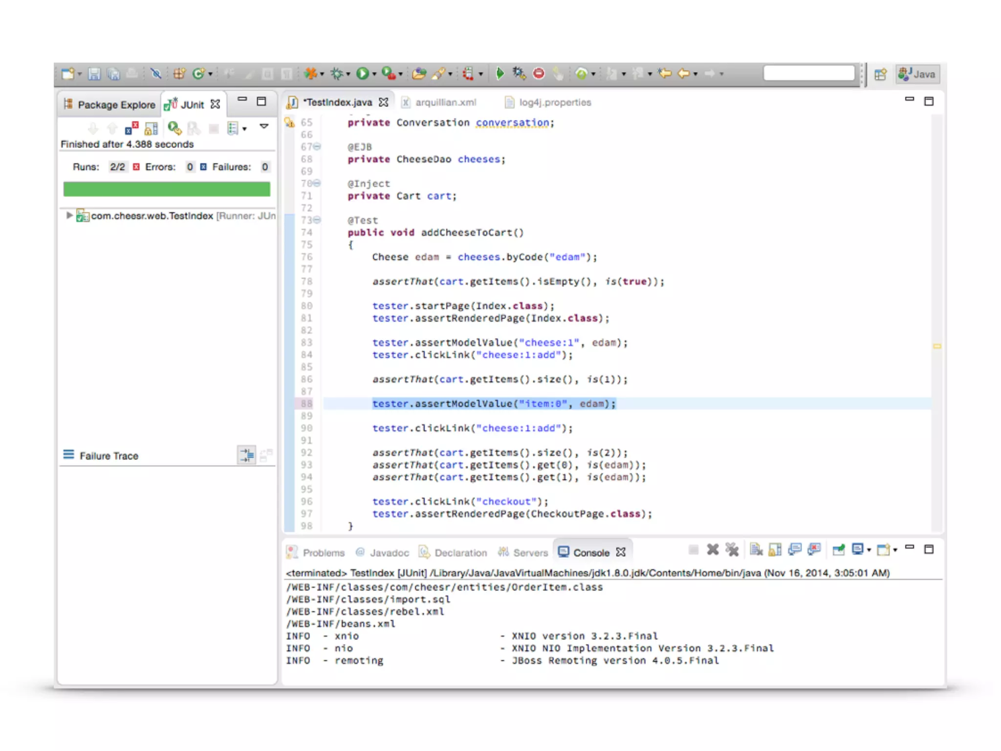
Task: Click the Quick Access search field
Action: pyautogui.click(x=808, y=73)
